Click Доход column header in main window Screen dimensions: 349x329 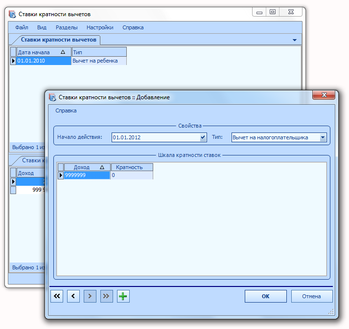(x=31, y=173)
